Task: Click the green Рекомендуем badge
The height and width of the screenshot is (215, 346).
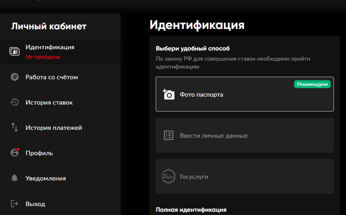Action: coord(312,84)
